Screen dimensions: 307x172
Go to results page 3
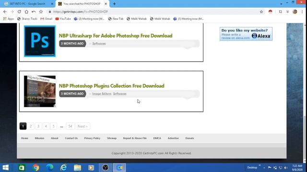tap(38, 126)
